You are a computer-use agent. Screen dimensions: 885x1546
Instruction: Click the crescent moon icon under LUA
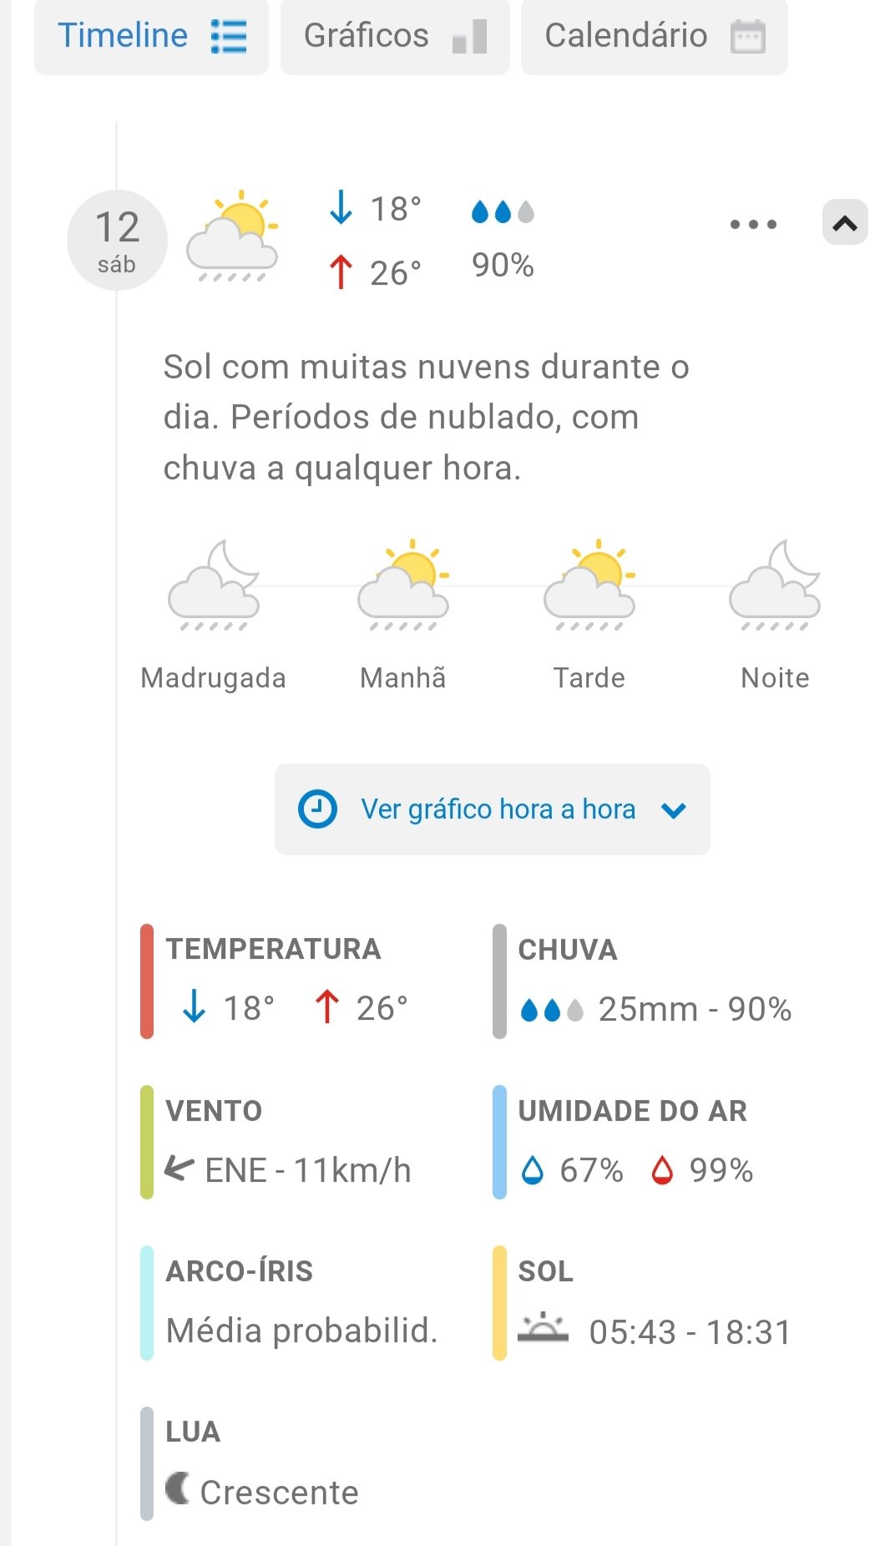[177, 1488]
